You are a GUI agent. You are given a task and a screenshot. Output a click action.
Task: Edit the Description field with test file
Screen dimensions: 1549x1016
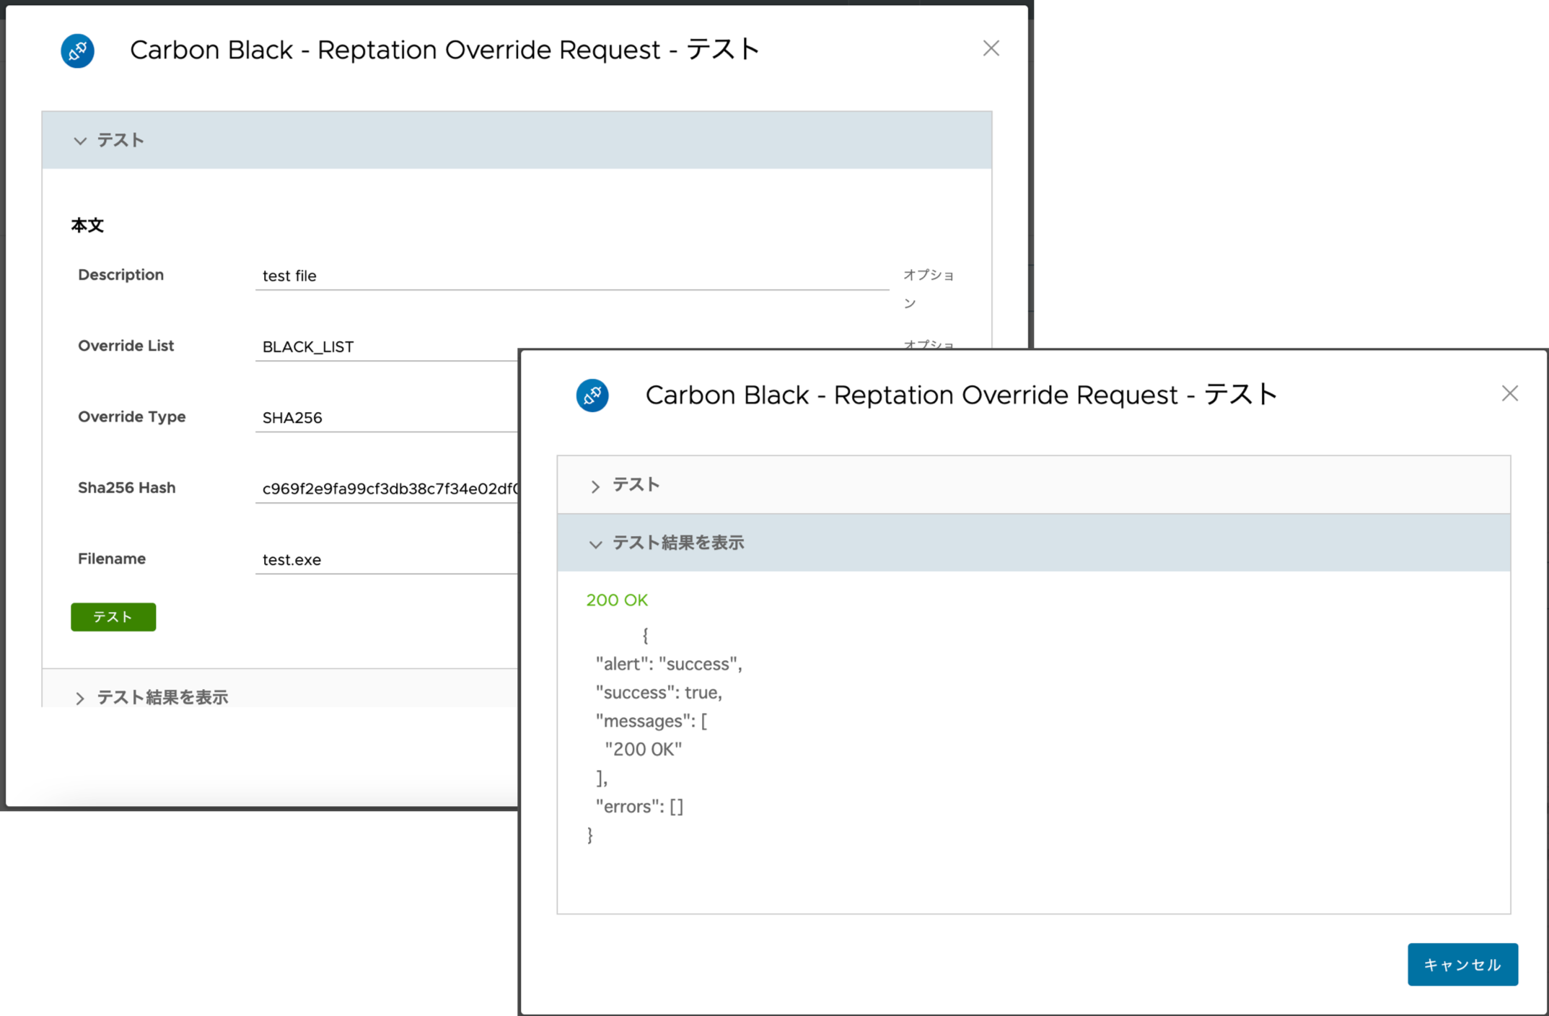pyautogui.click(x=572, y=276)
